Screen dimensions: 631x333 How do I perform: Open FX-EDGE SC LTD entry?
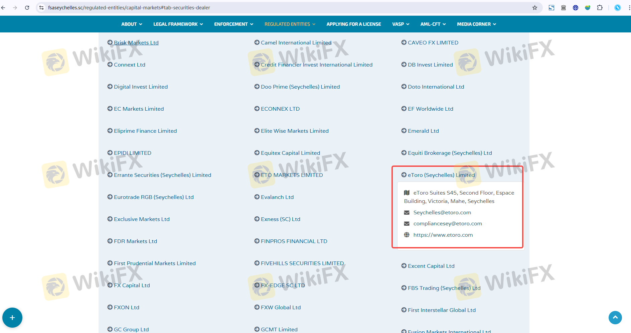pos(283,285)
